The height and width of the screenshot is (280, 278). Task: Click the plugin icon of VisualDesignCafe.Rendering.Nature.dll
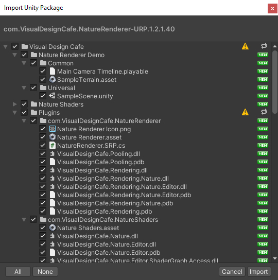tap(52, 178)
